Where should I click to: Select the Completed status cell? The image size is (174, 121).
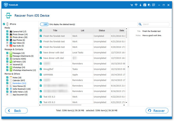coord(102,36)
